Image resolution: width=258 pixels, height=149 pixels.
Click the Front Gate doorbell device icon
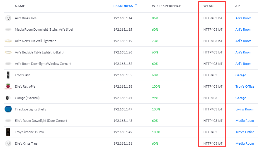click(8, 75)
